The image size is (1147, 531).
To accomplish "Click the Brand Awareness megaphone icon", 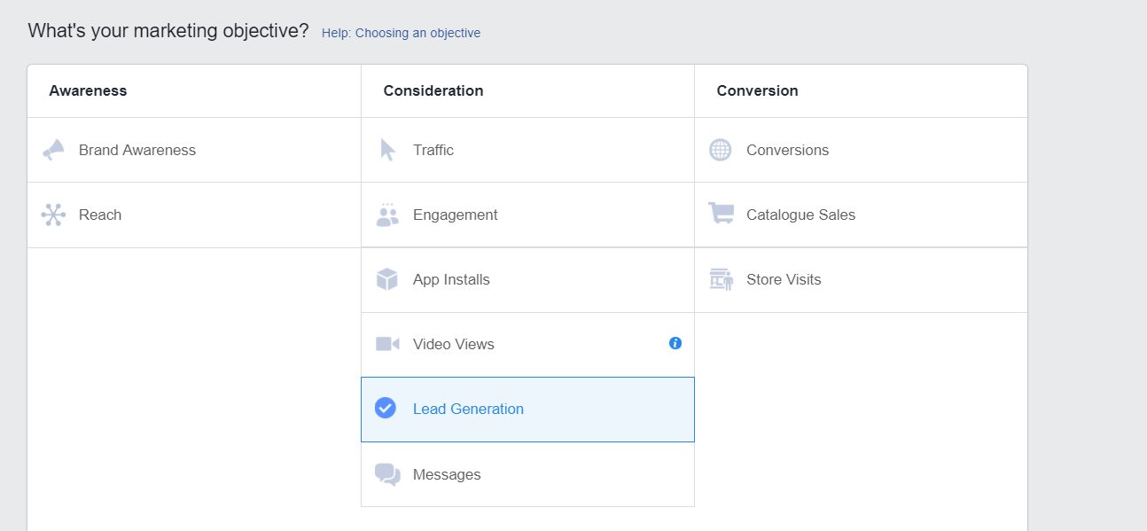I will tap(53, 150).
